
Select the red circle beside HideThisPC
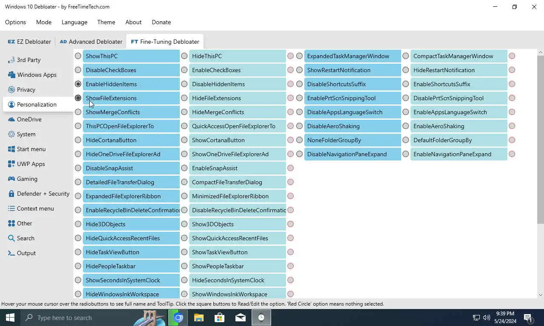tap(290, 56)
